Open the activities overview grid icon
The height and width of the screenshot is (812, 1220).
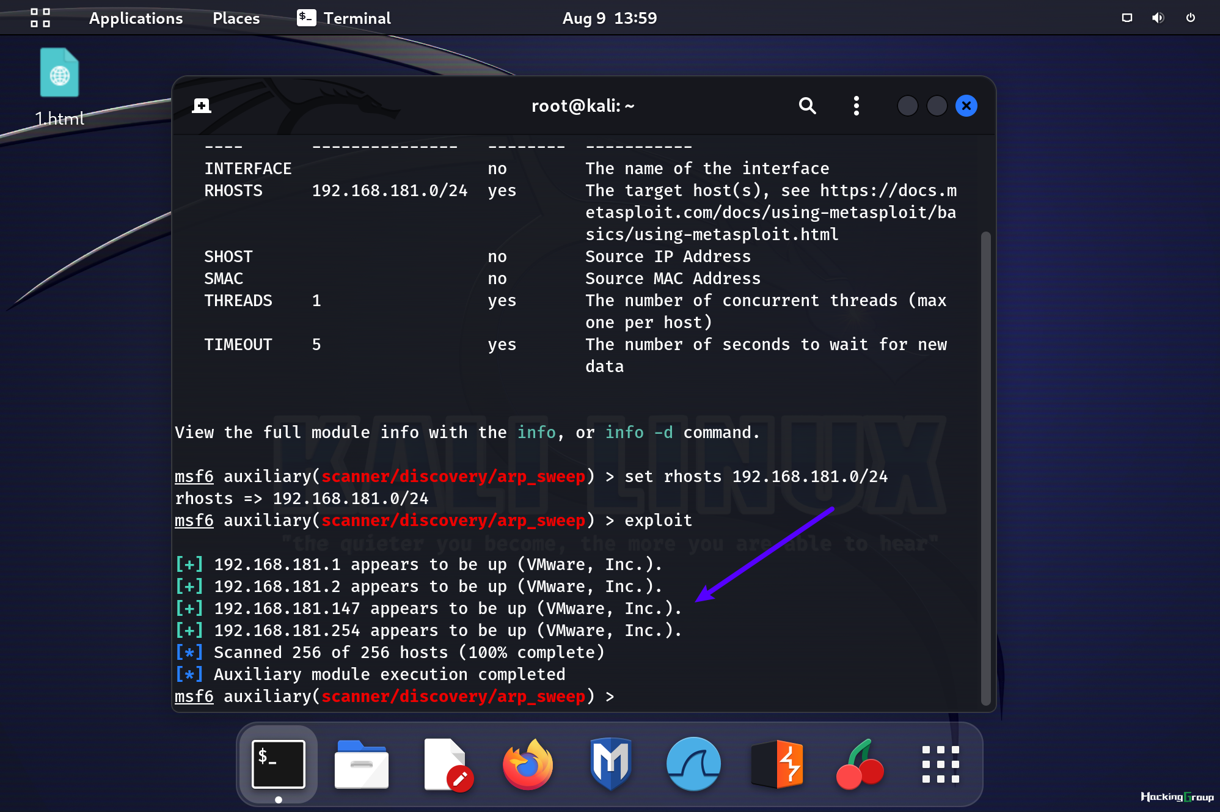coord(40,18)
